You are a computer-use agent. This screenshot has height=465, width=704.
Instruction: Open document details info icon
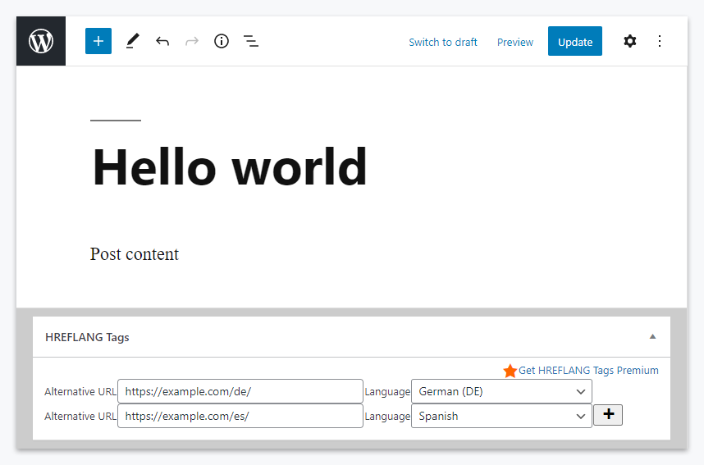(222, 41)
